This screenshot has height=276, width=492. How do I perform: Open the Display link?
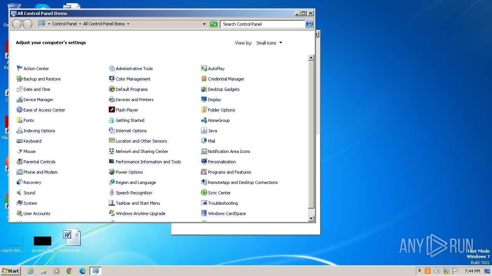tap(214, 100)
